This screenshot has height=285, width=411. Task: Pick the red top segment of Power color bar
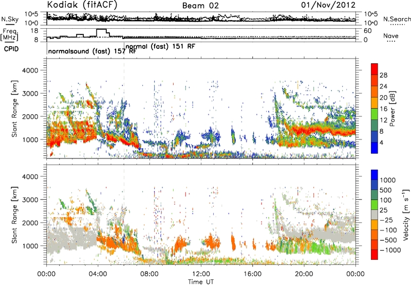point(375,69)
